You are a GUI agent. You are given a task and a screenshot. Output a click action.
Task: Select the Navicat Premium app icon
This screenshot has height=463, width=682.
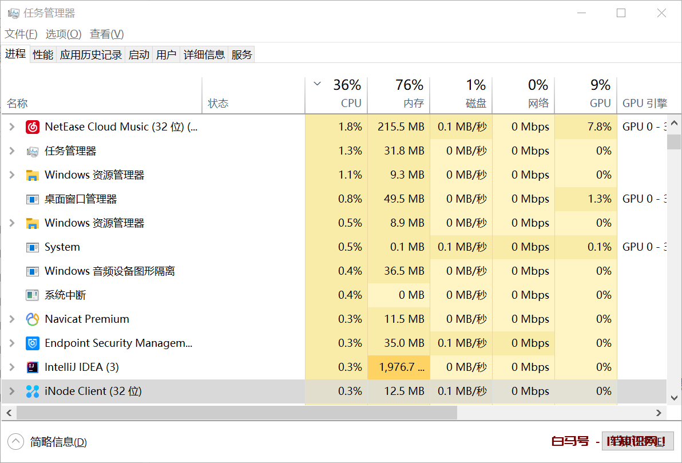[33, 319]
